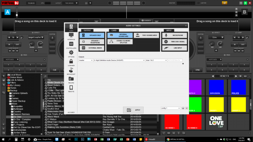
Task: Open settings via orange gear icon
Action: (225, 3)
